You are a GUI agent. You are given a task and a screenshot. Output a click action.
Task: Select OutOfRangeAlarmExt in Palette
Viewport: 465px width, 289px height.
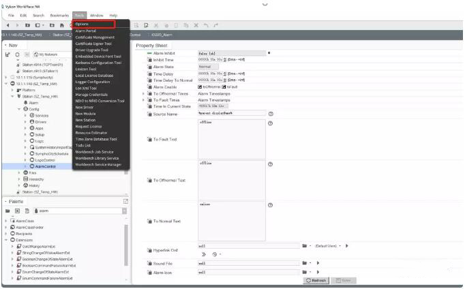coord(39,246)
